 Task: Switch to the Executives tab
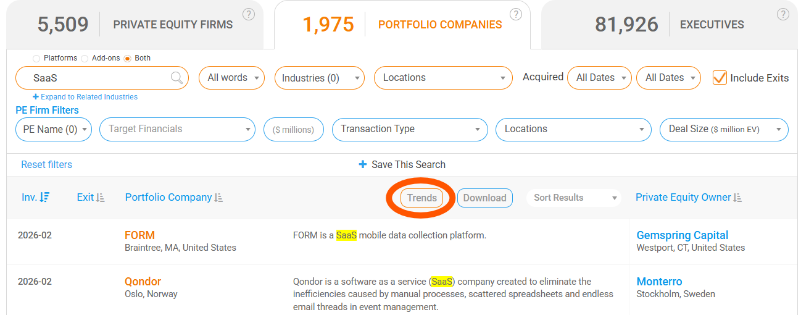point(670,25)
